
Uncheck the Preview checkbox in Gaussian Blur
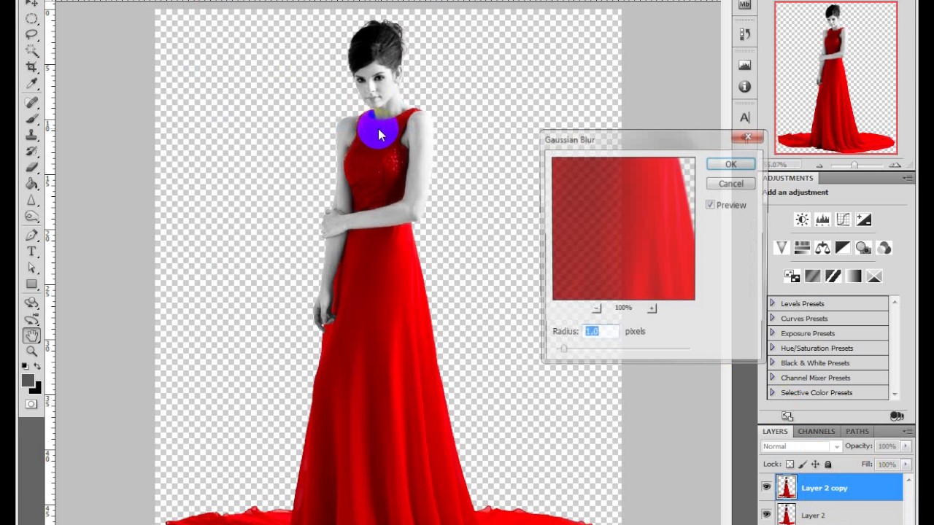(710, 205)
